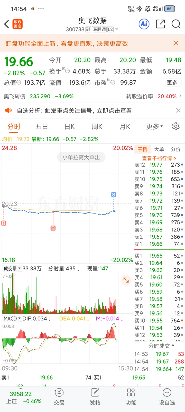Select the 买10 19.55 row
This screenshot has height=412, width=185.
point(159,321)
